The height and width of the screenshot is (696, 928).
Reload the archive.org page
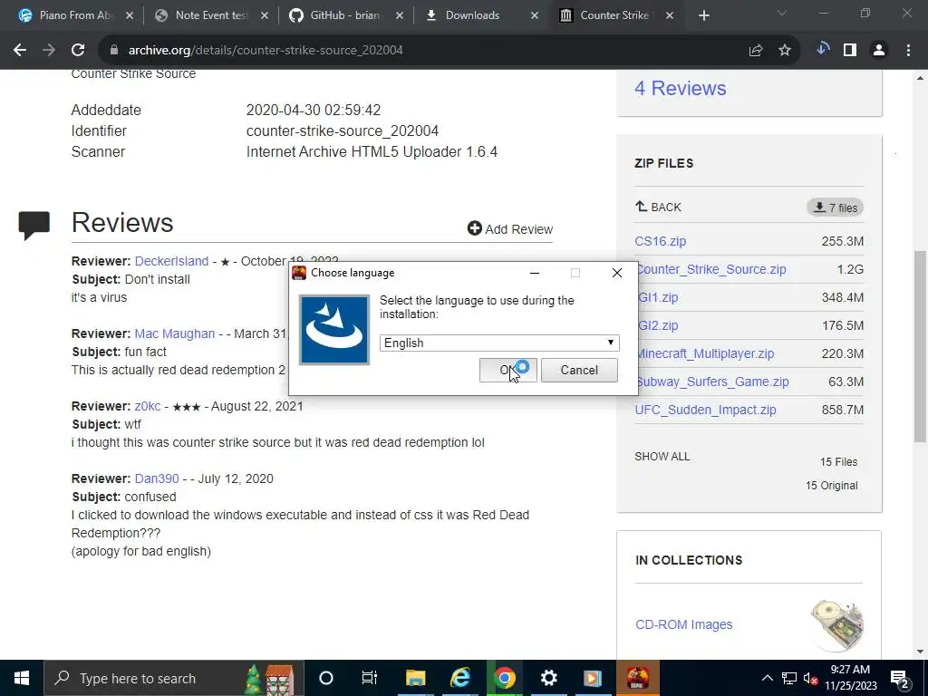78,51
